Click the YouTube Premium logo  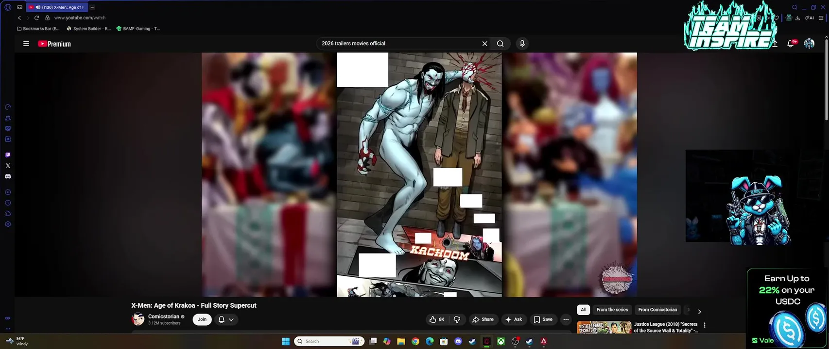(54, 44)
